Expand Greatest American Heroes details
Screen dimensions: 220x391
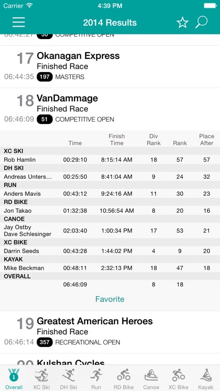(x=110, y=332)
